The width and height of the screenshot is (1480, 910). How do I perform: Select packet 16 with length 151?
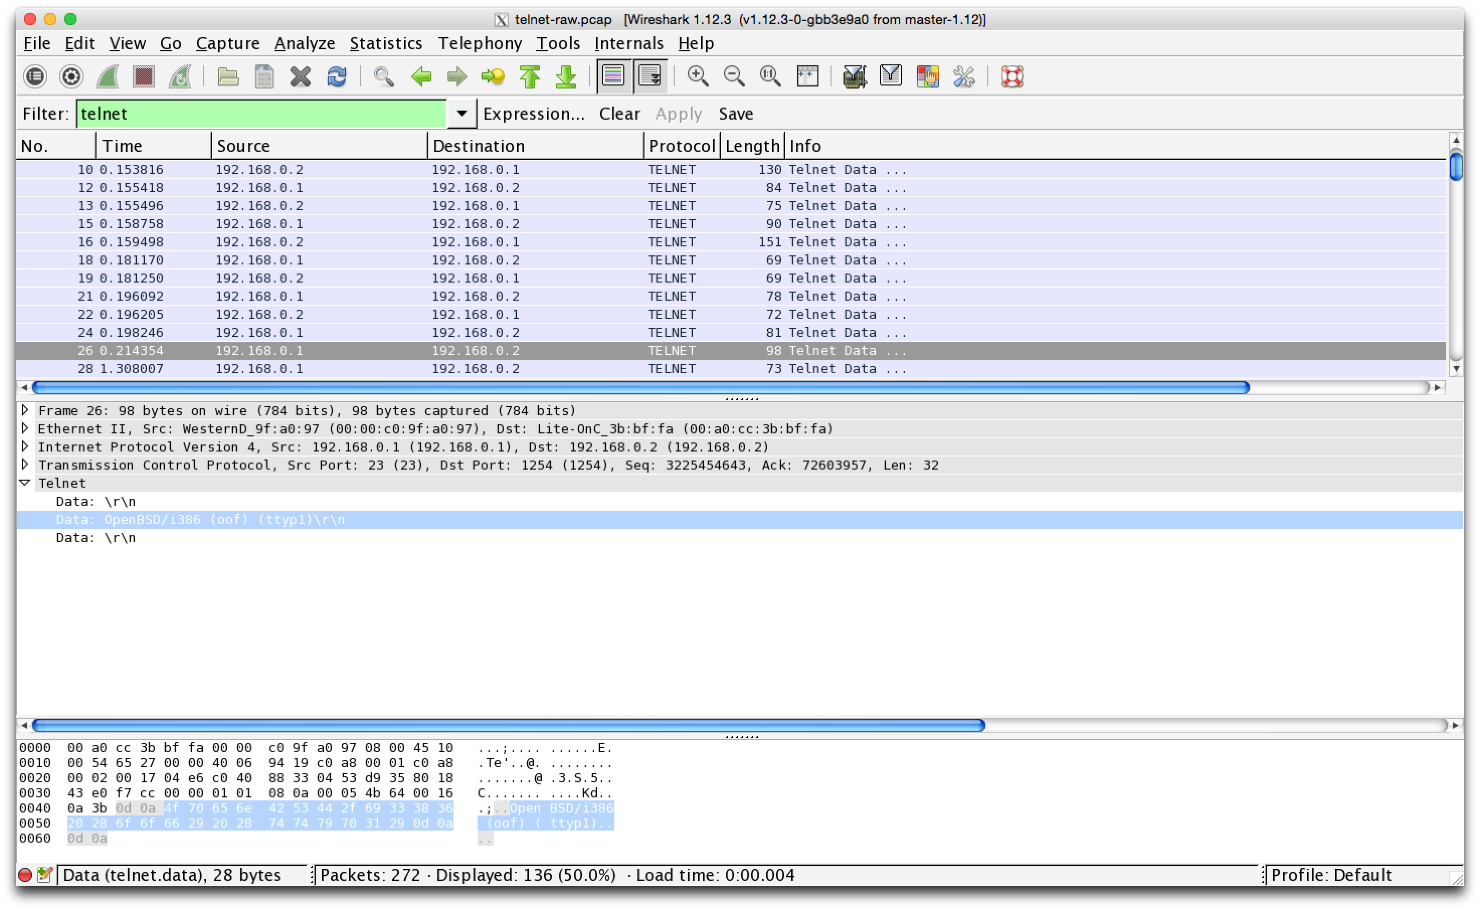pos(730,242)
